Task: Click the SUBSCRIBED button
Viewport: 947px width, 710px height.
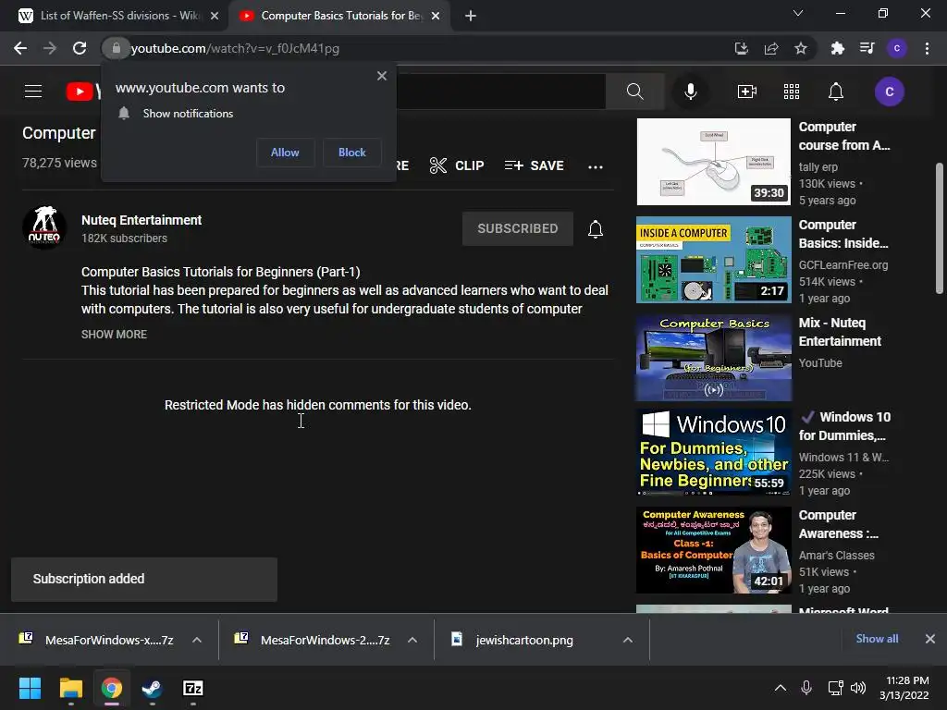Action: (518, 228)
